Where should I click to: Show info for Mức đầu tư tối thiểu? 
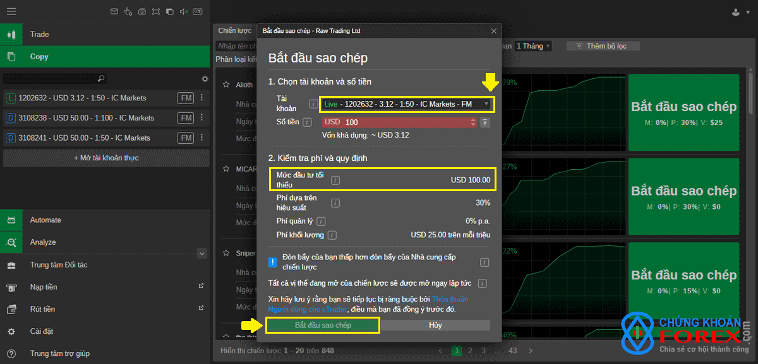(x=335, y=180)
